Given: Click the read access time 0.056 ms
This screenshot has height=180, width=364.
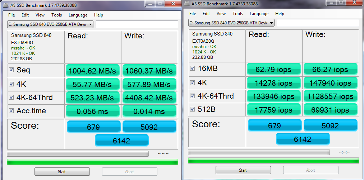Looking at the screenshot, I should pyautogui.click(x=93, y=111).
